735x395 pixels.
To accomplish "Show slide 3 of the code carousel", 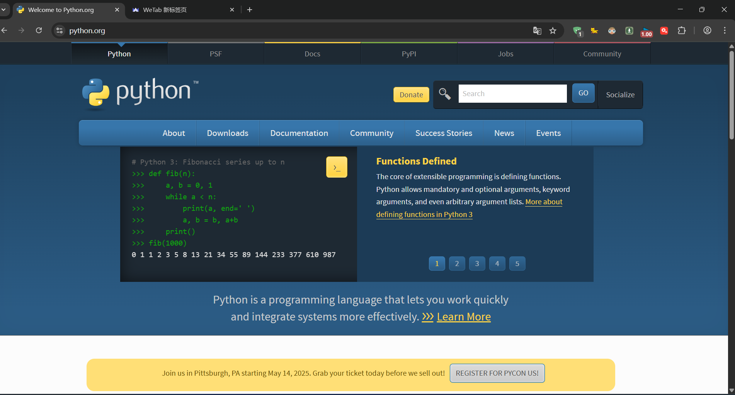I will coord(477,264).
